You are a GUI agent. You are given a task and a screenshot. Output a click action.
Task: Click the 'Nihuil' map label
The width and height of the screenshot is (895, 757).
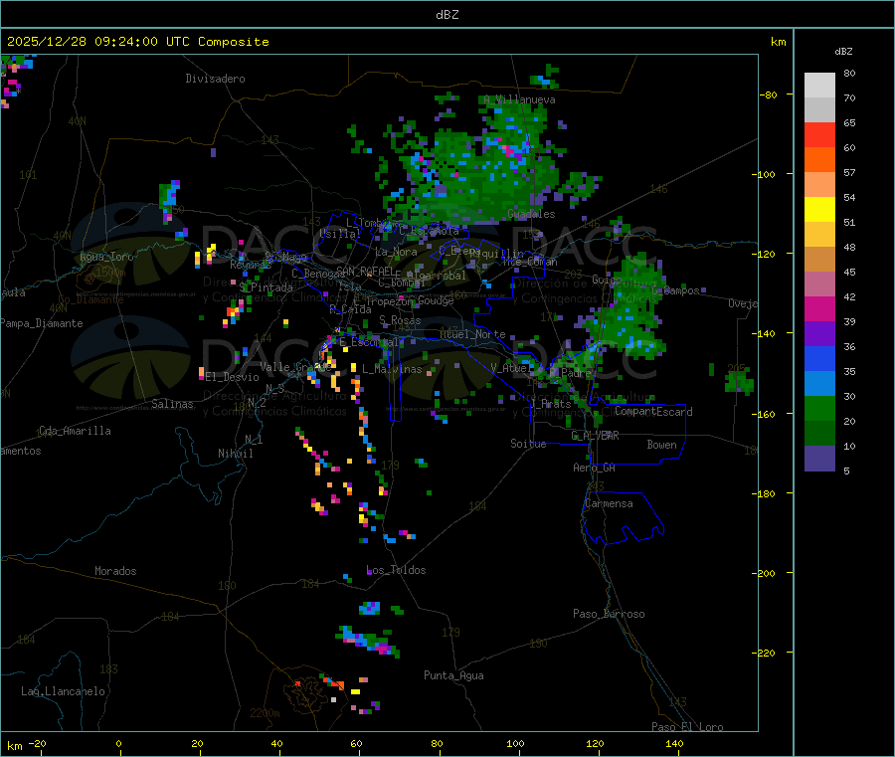235,454
